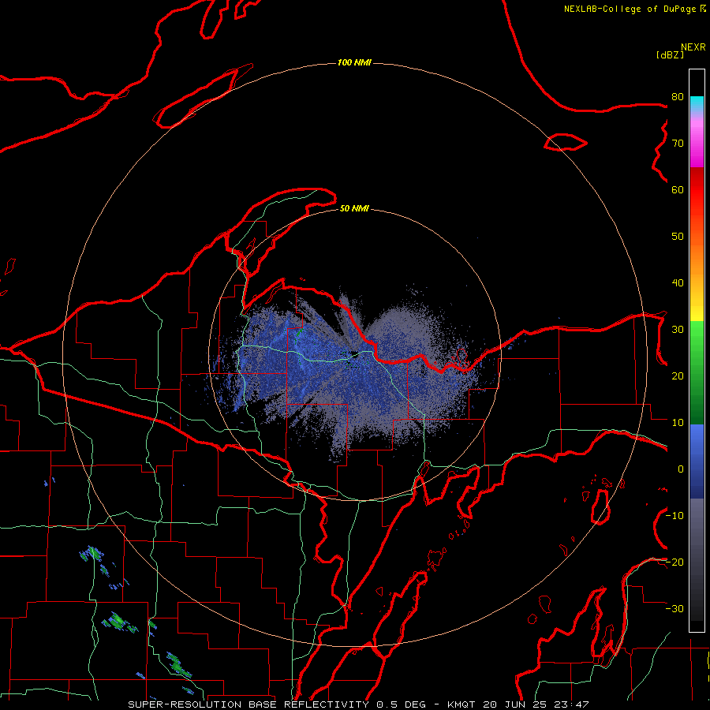The width and height of the screenshot is (710, 710).
Task: Click the green segment of the reflectivity color bar
Action: pos(697,372)
